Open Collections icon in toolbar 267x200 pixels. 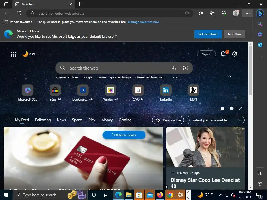click(x=212, y=13)
